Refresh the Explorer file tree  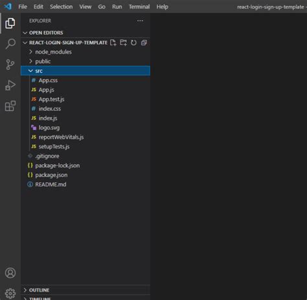coord(133,43)
